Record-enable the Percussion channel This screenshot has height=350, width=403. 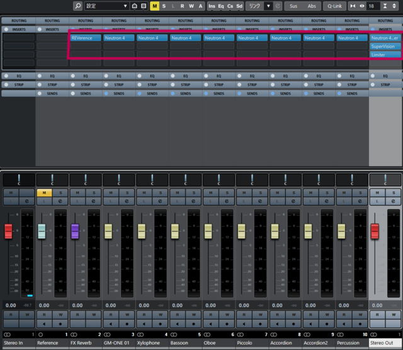coord(360,324)
